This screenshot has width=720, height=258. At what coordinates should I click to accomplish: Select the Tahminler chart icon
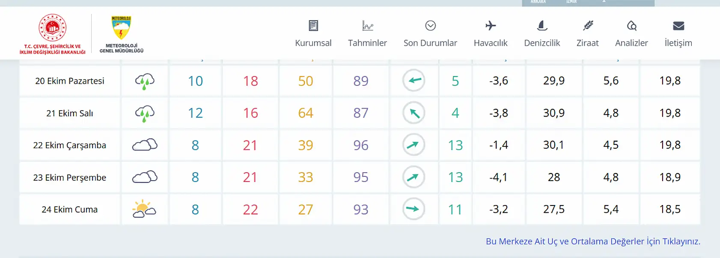point(367,26)
